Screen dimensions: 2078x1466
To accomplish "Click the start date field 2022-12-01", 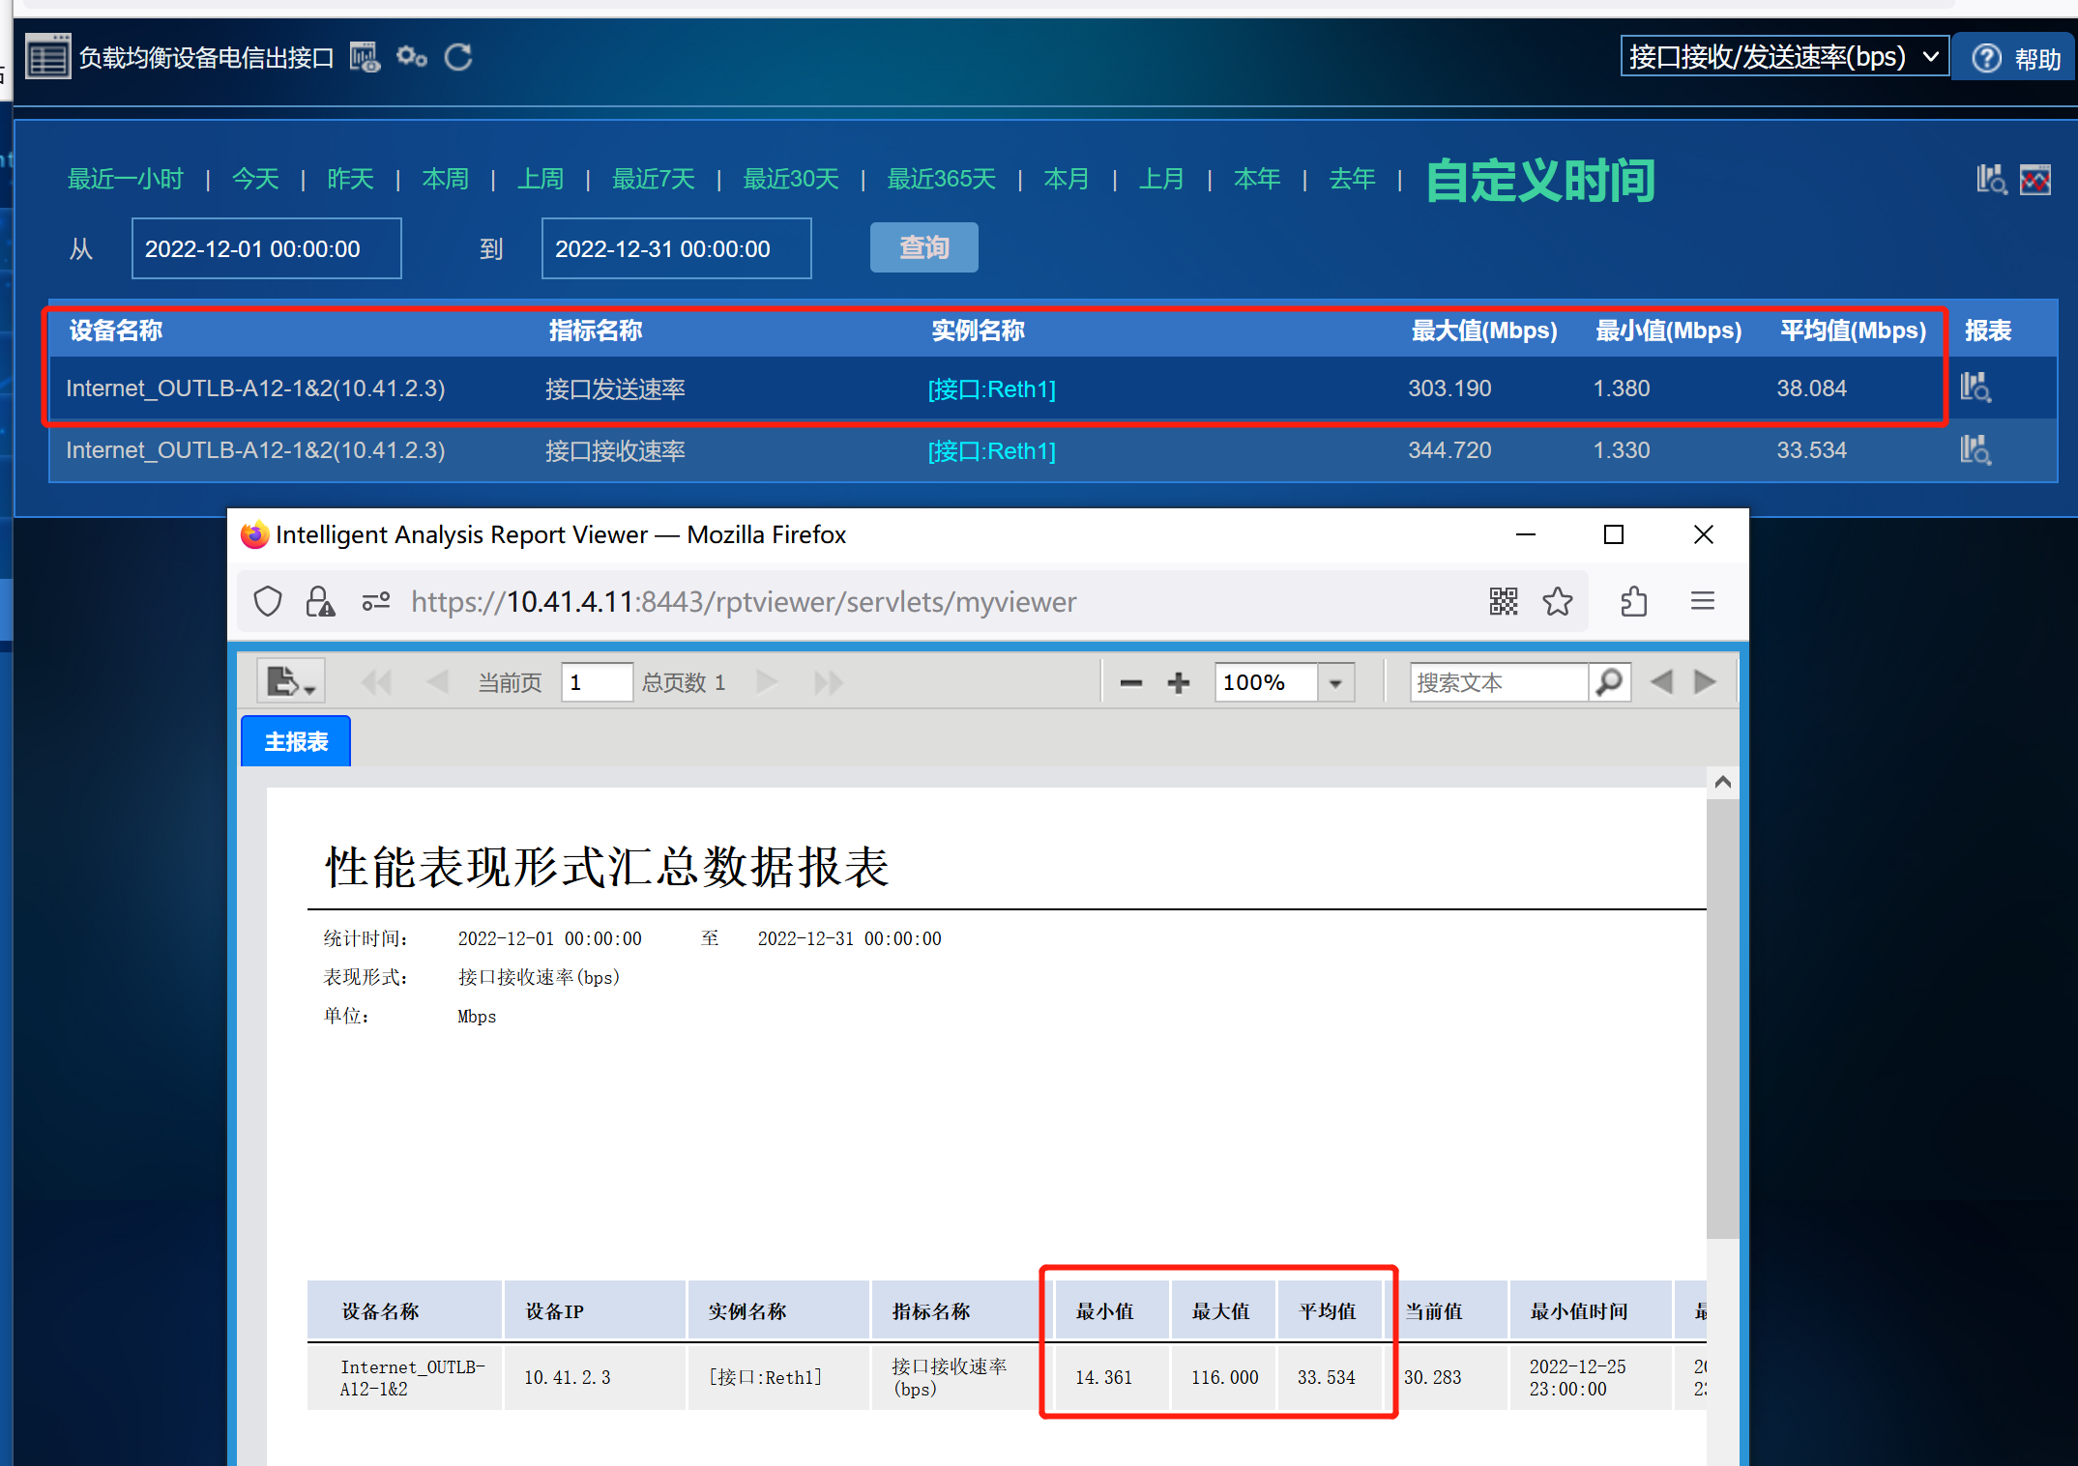I will pos(266,249).
